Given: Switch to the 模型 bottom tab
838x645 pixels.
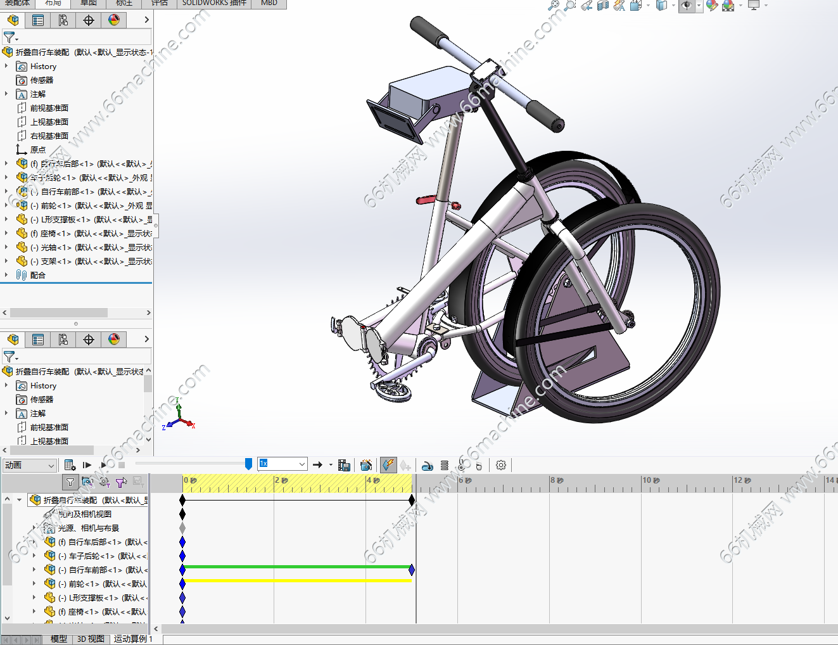Looking at the screenshot, I should (x=58, y=639).
